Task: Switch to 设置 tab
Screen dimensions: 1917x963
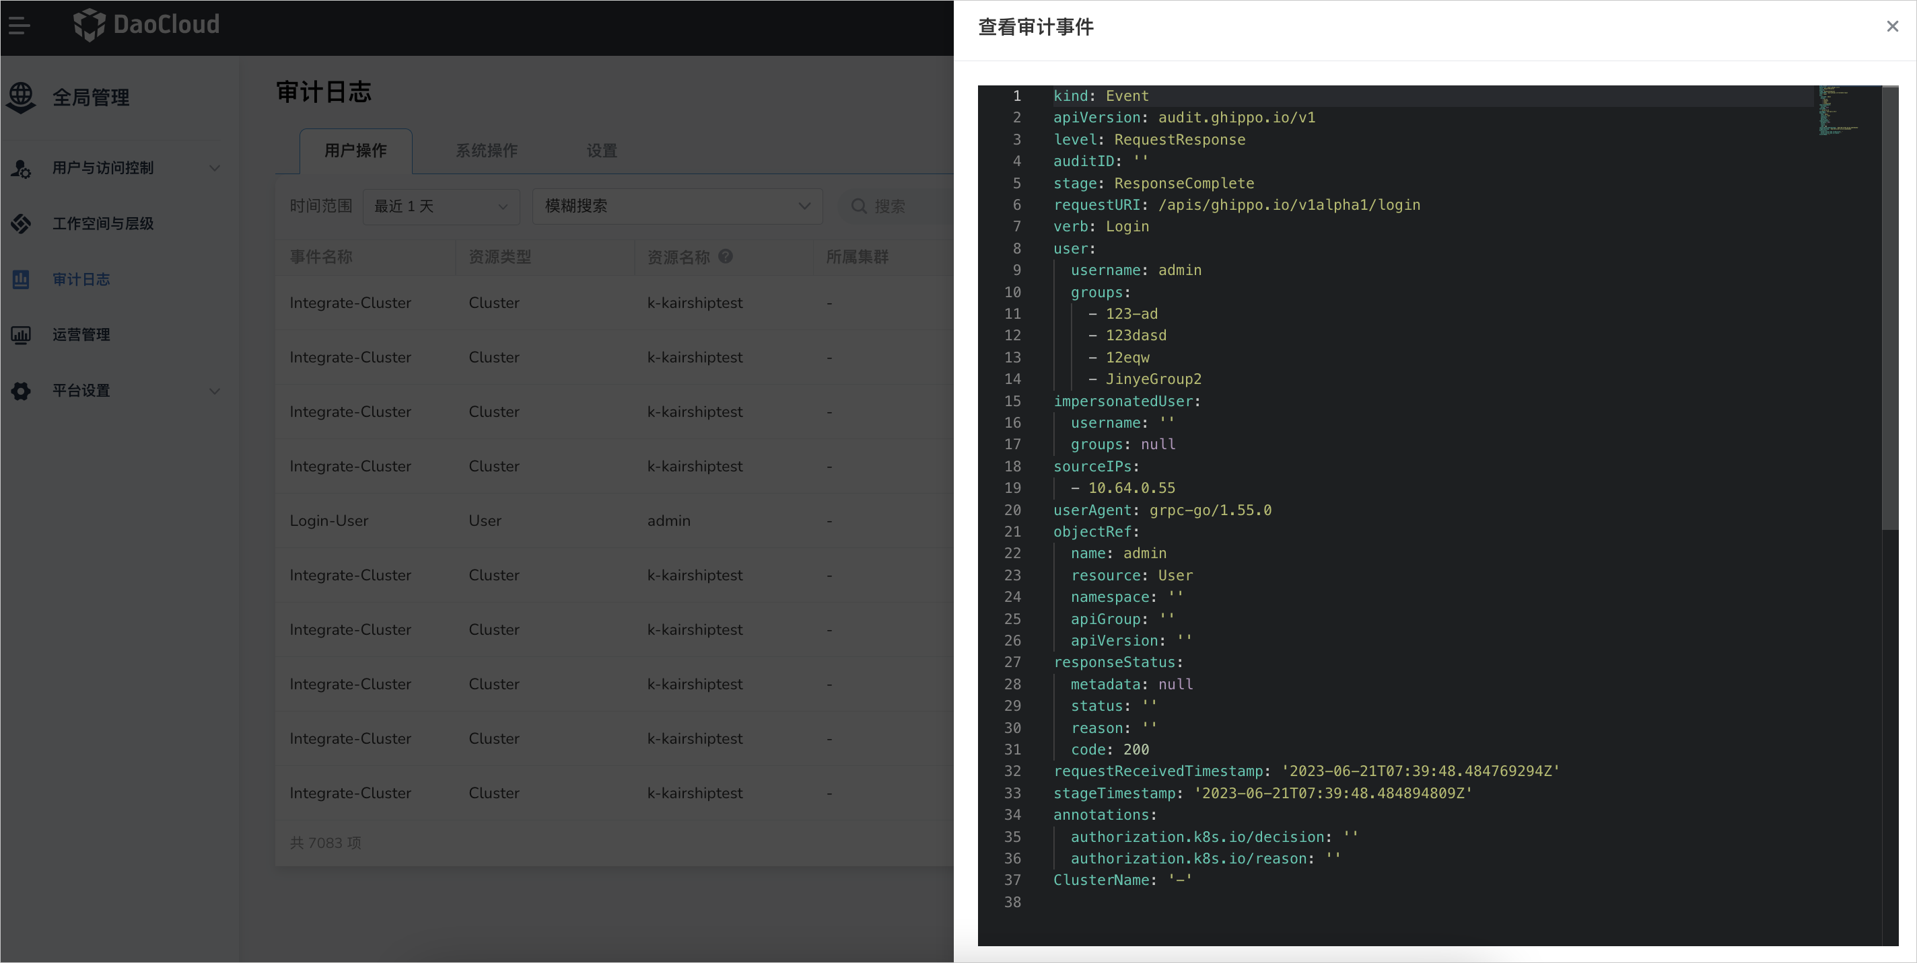Action: click(602, 151)
